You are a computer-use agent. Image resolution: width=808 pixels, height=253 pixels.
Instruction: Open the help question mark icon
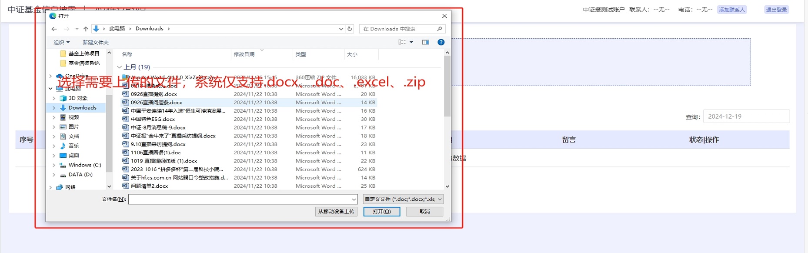(x=441, y=42)
